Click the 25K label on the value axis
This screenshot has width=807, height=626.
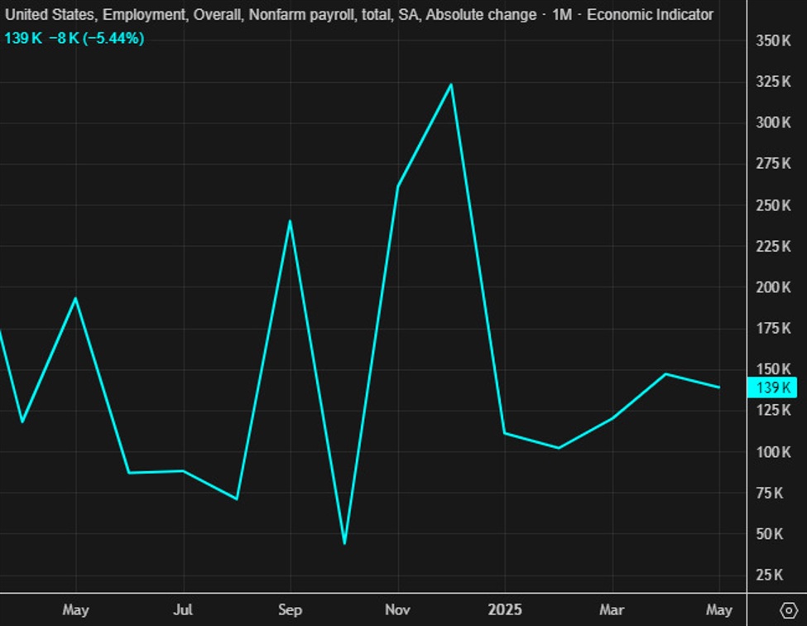(x=776, y=575)
